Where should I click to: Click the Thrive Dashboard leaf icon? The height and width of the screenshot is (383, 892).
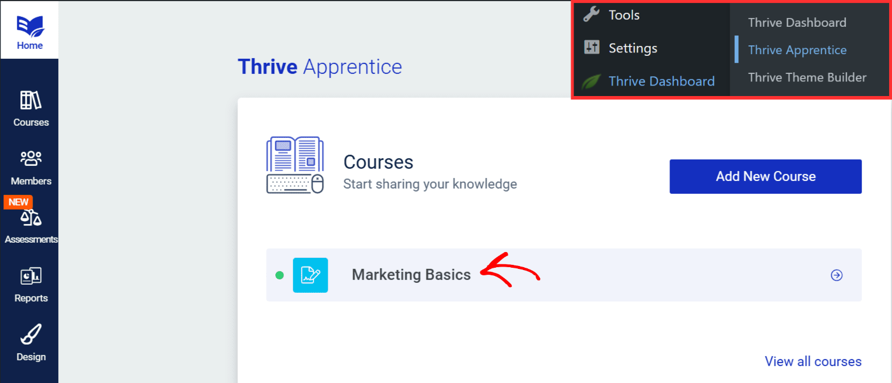click(592, 81)
